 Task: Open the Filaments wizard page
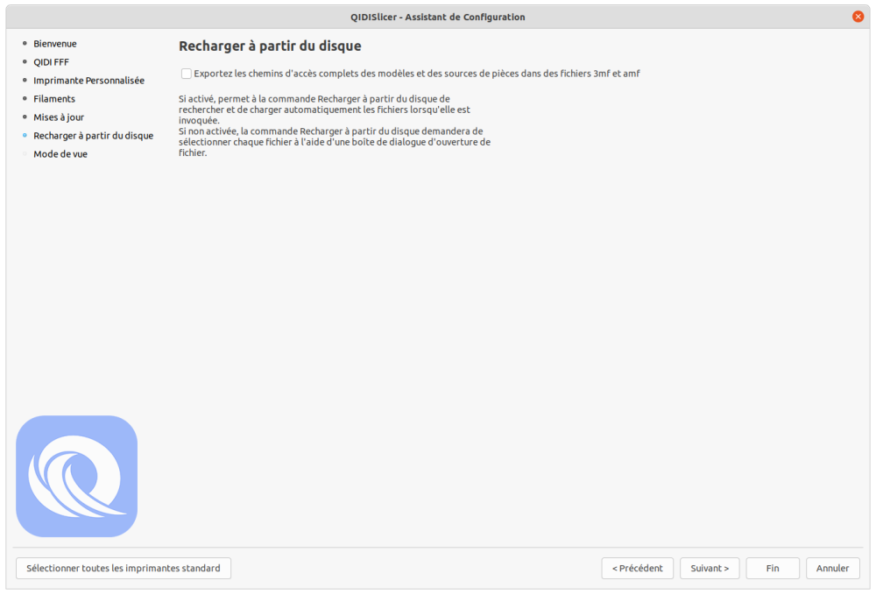(x=54, y=99)
